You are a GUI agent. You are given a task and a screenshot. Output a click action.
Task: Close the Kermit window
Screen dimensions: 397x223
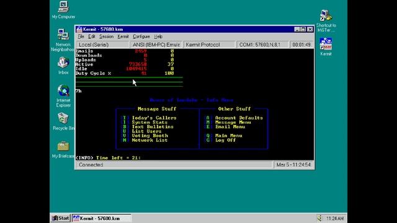(310, 29)
